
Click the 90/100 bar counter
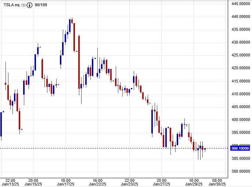(41, 5)
